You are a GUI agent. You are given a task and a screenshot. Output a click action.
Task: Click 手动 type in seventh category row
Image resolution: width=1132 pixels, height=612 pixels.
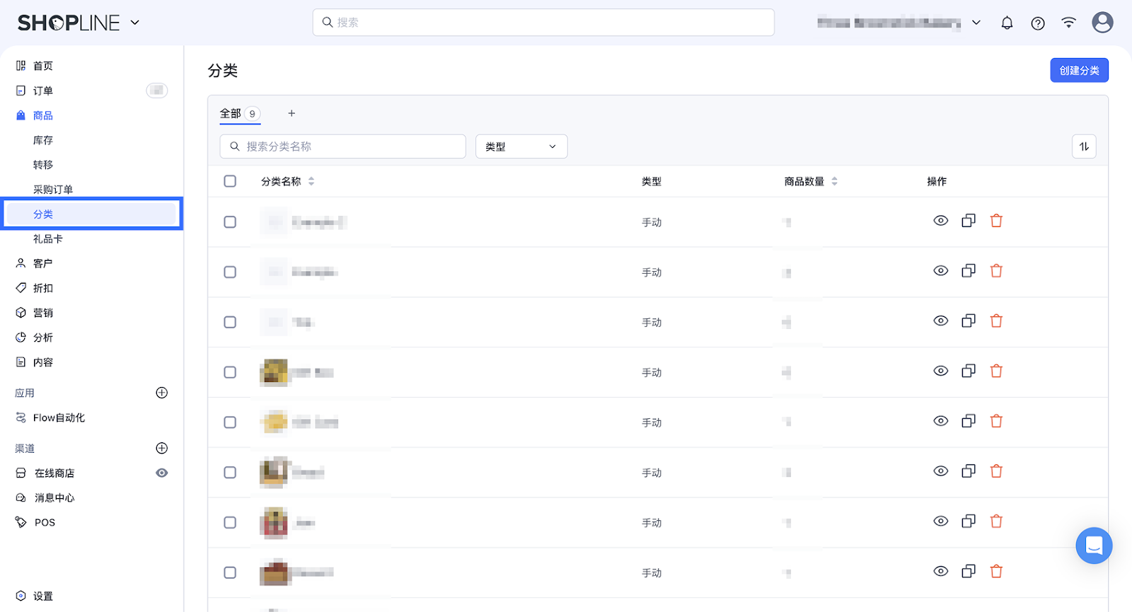coord(652,523)
